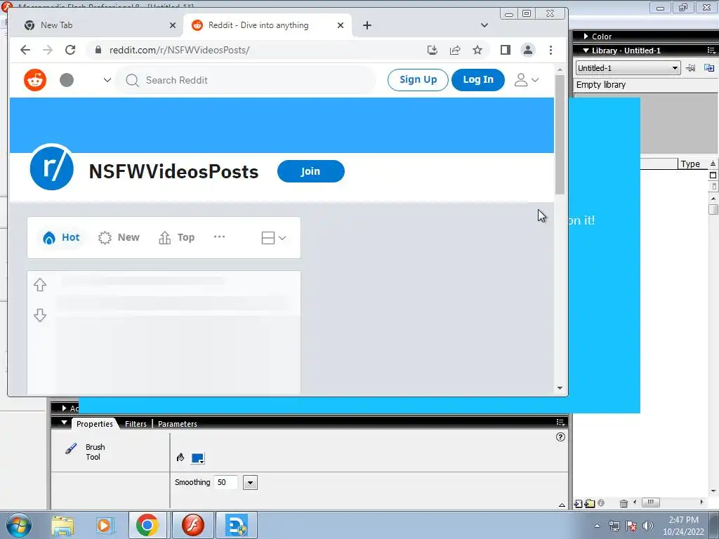Viewport: 719px width, 539px height.
Task: Click the lock icon beside the URL
Action: [x=98, y=50]
